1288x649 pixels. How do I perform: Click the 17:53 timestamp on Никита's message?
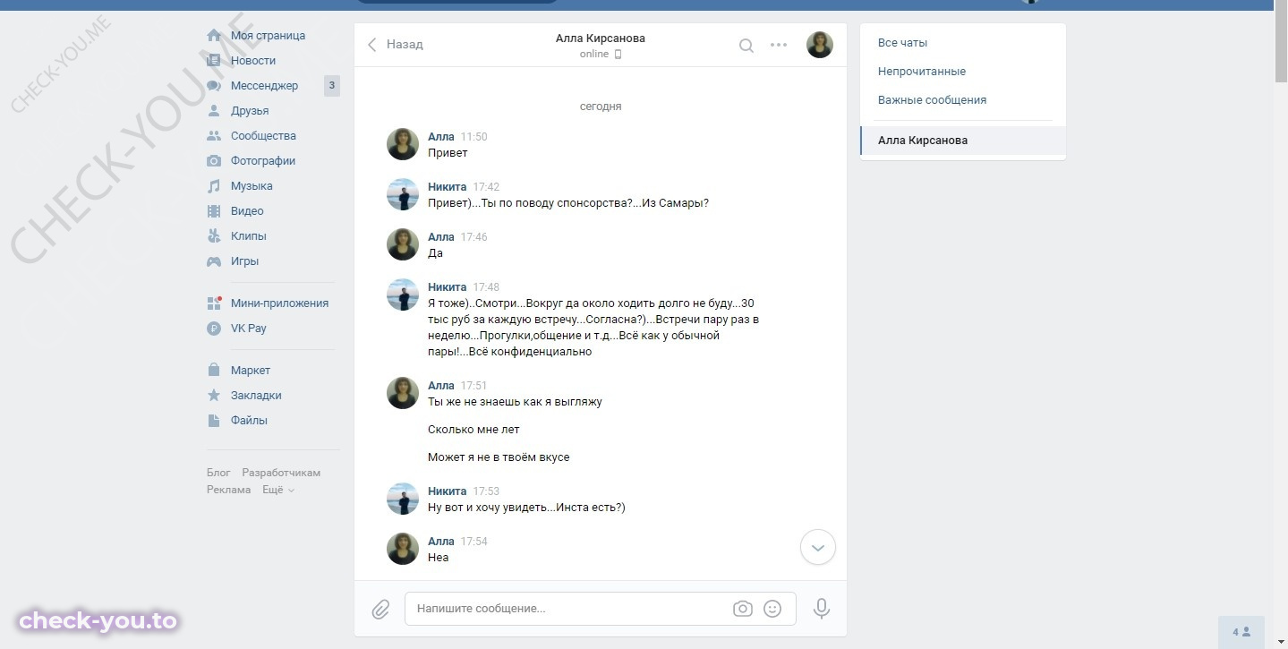pyautogui.click(x=486, y=491)
